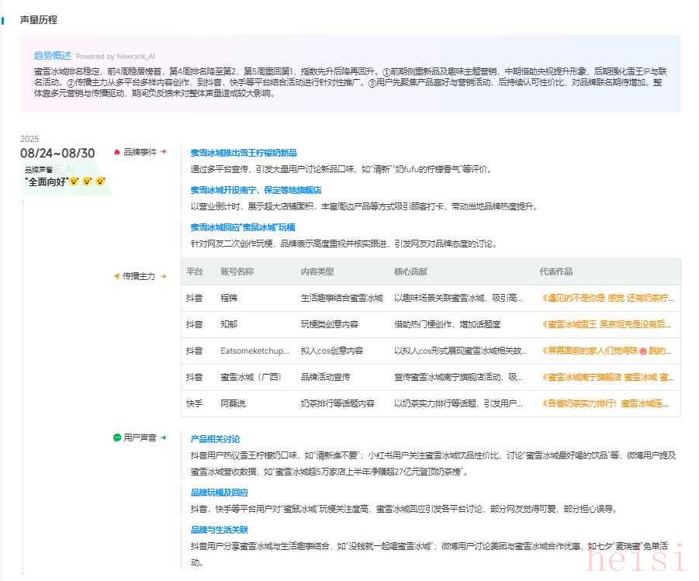Image resolution: width=699 pixels, height=581 pixels.
Task: Click 奶茶排行等话题内容 content type cell
Action: pyautogui.click(x=337, y=403)
